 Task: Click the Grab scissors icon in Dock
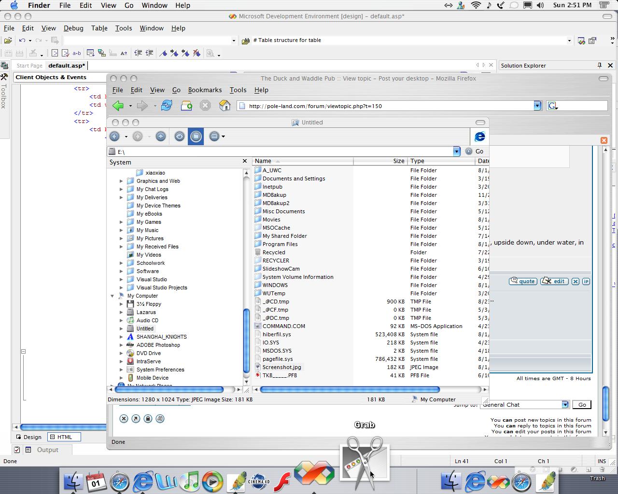coord(365,458)
